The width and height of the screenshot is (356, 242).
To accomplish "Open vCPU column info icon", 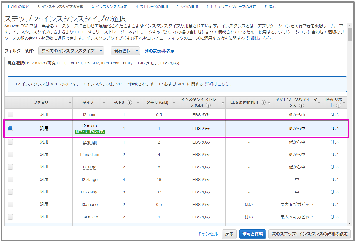I will (130, 103).
